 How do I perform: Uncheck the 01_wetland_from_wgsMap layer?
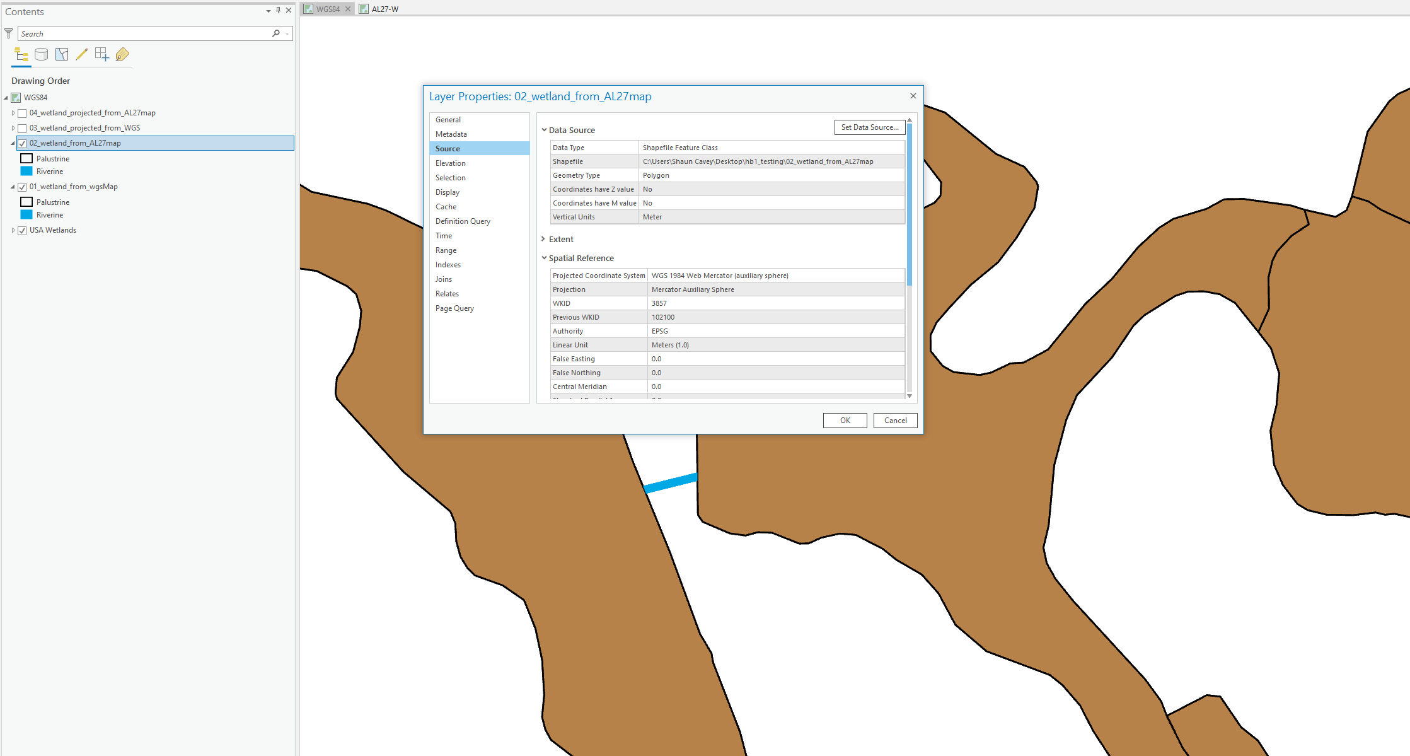(22, 187)
